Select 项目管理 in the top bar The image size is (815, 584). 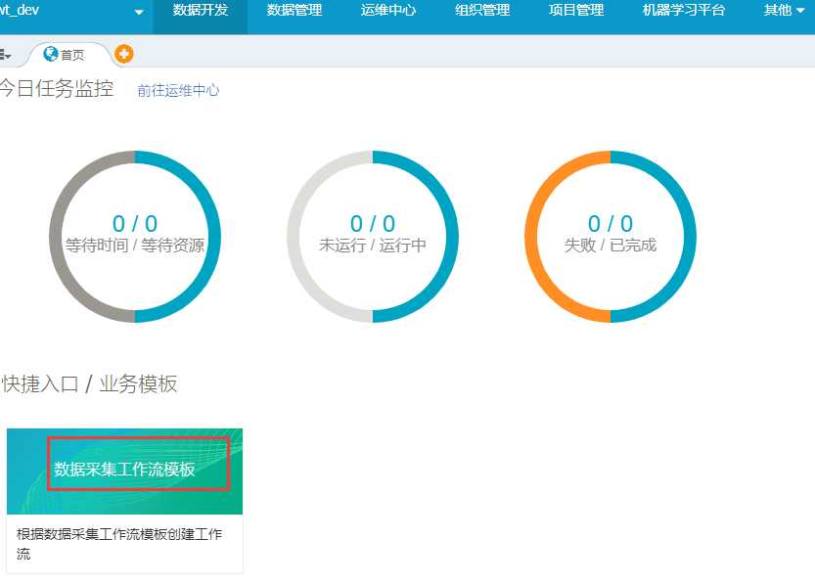pyautogui.click(x=576, y=10)
